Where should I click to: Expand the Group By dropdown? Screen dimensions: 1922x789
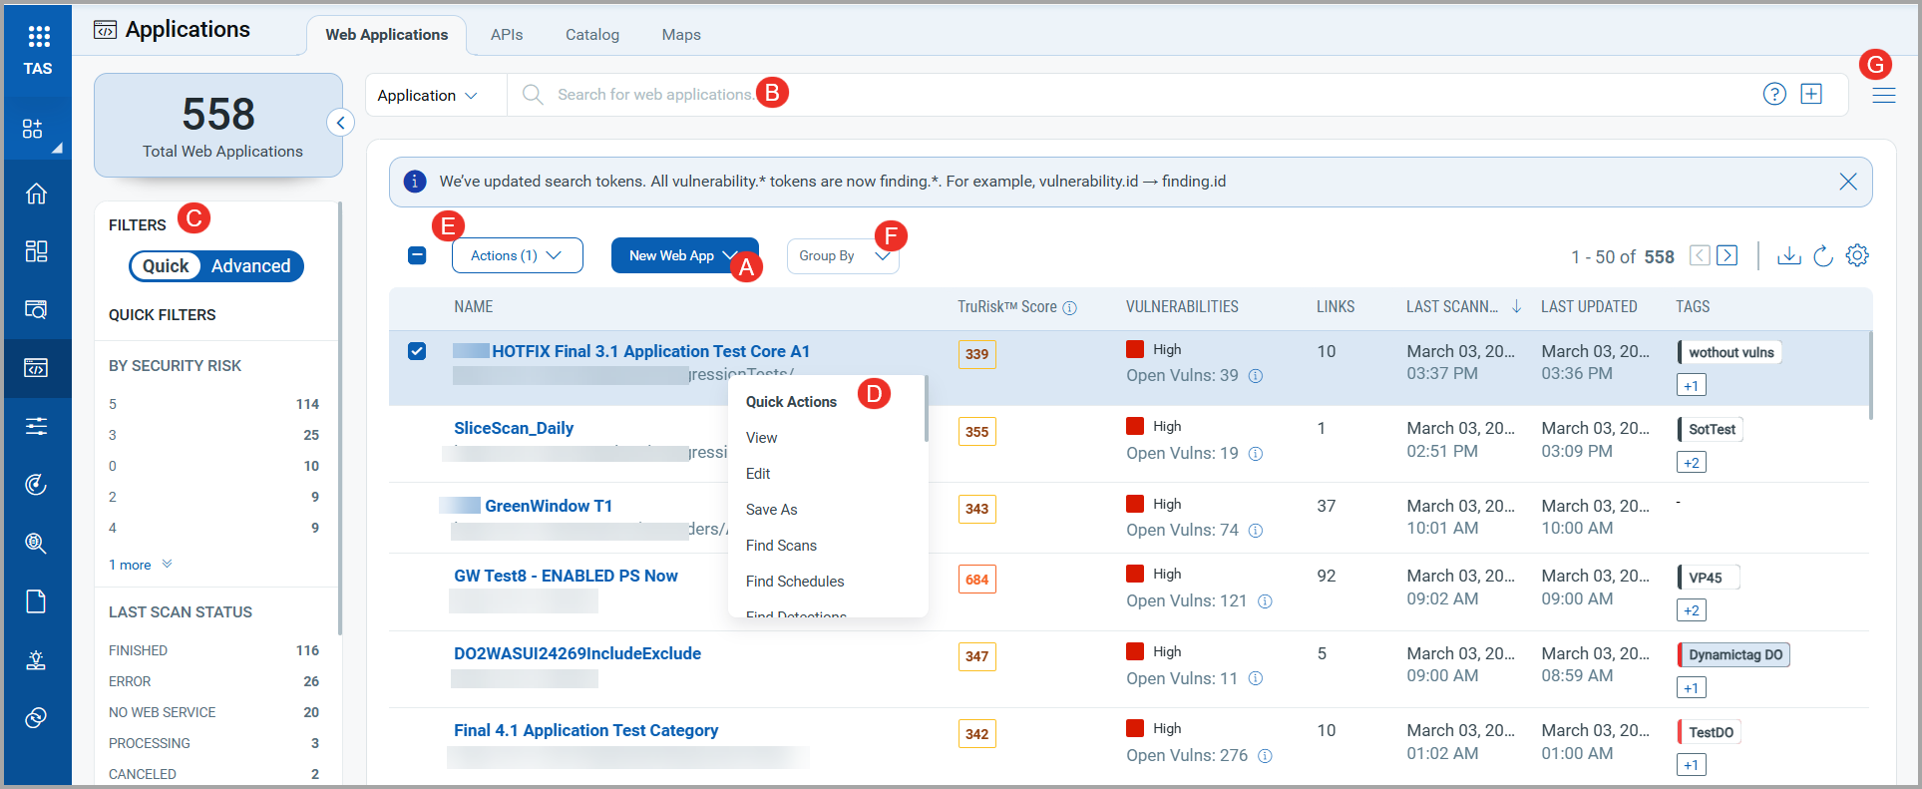pos(842,256)
